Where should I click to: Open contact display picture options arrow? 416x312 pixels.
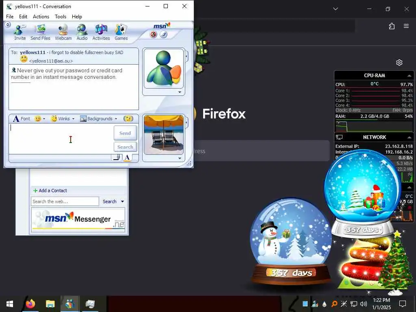point(180,92)
